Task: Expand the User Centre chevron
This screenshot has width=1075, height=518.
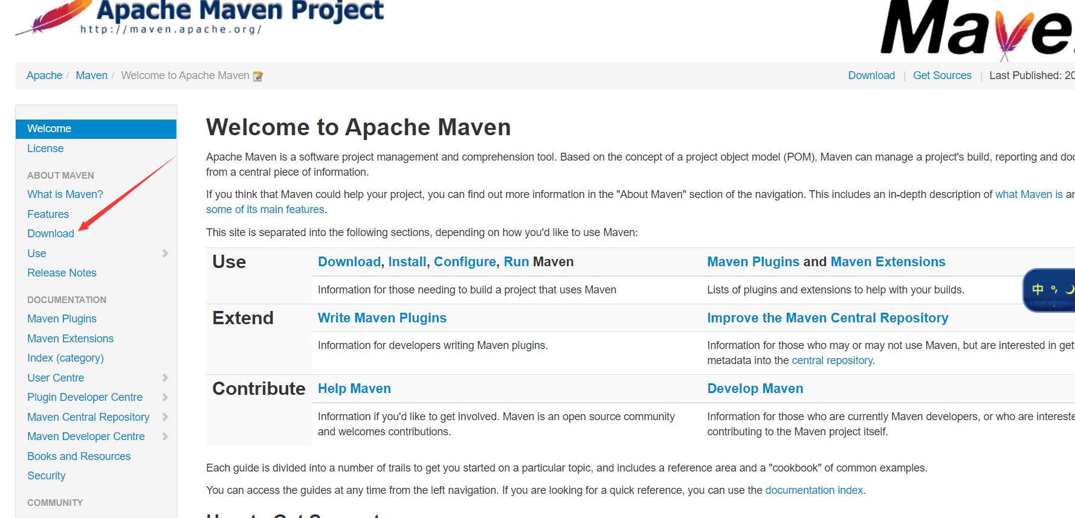Action: click(x=165, y=378)
